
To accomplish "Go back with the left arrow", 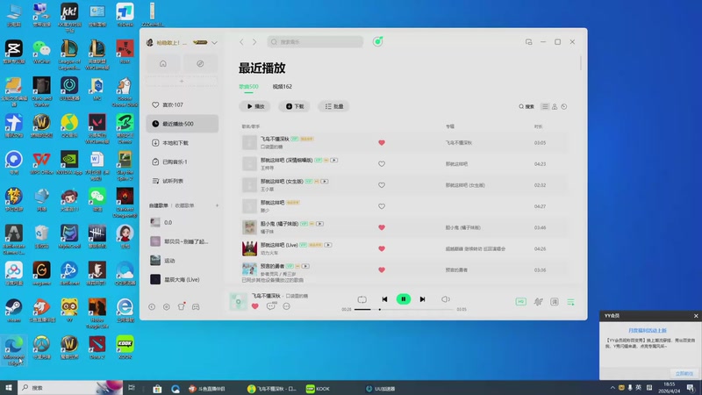I will pyautogui.click(x=242, y=41).
